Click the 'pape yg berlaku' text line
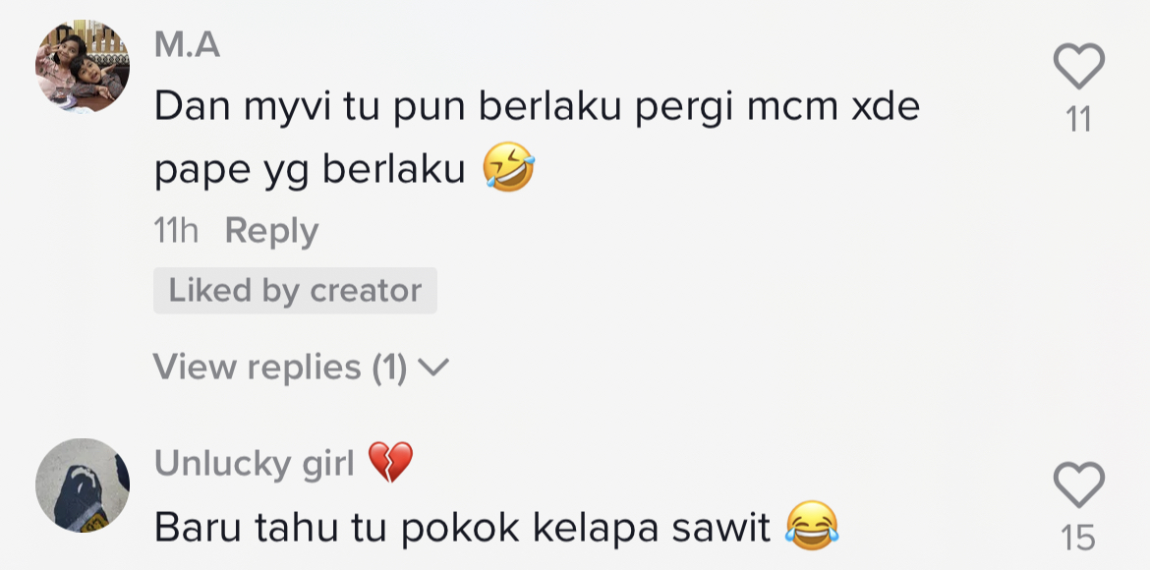1150x570 pixels. [310, 170]
